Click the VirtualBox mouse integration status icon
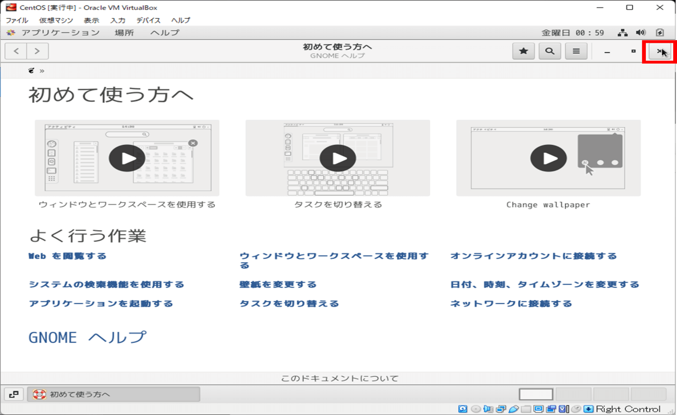The height and width of the screenshot is (415, 677). pos(576,409)
